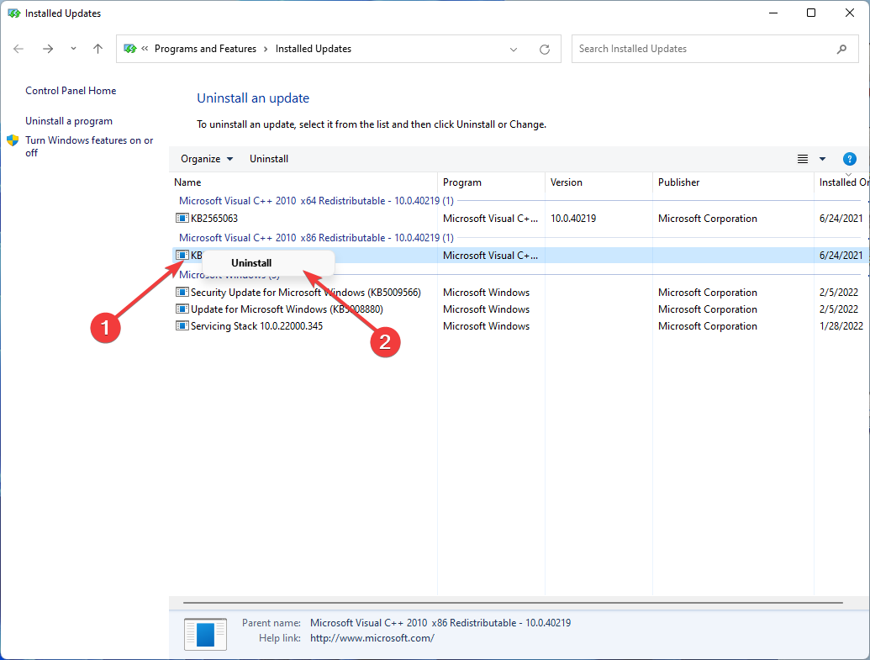Click the view layout icon

[802, 159]
